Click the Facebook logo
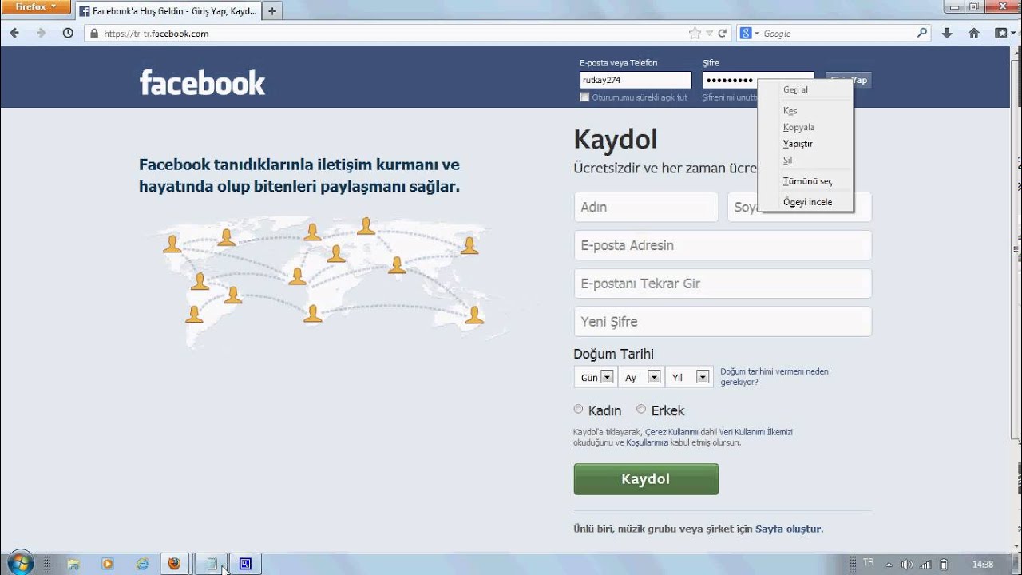The image size is (1022, 575). (x=202, y=82)
